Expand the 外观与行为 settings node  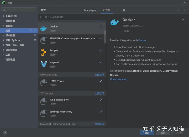(x=3, y=16)
